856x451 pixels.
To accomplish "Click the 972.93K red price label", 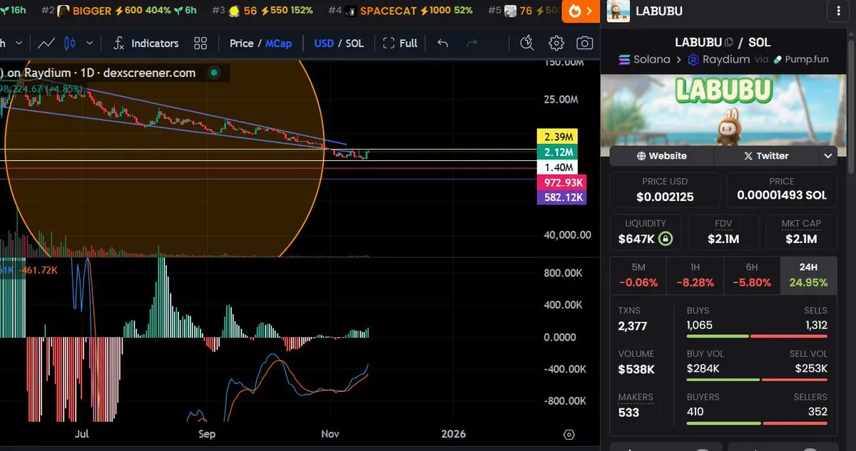I will click(x=561, y=183).
